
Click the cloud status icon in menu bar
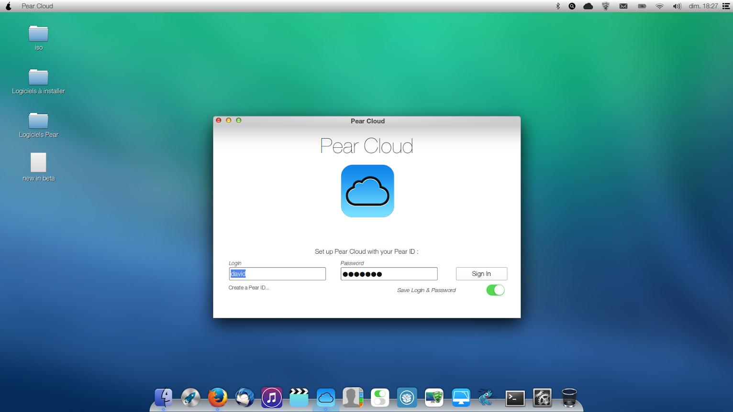click(x=588, y=6)
